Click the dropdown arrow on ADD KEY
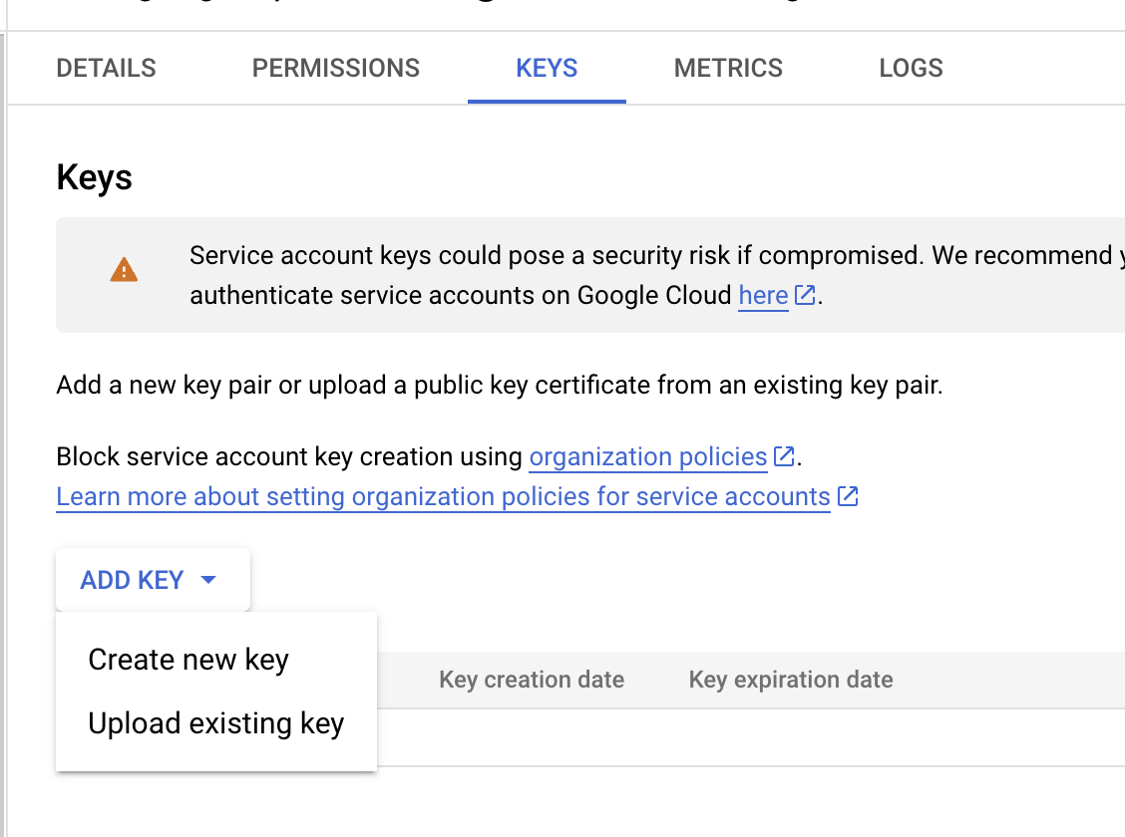Image resolution: width=1125 pixels, height=837 pixels. coord(209,579)
